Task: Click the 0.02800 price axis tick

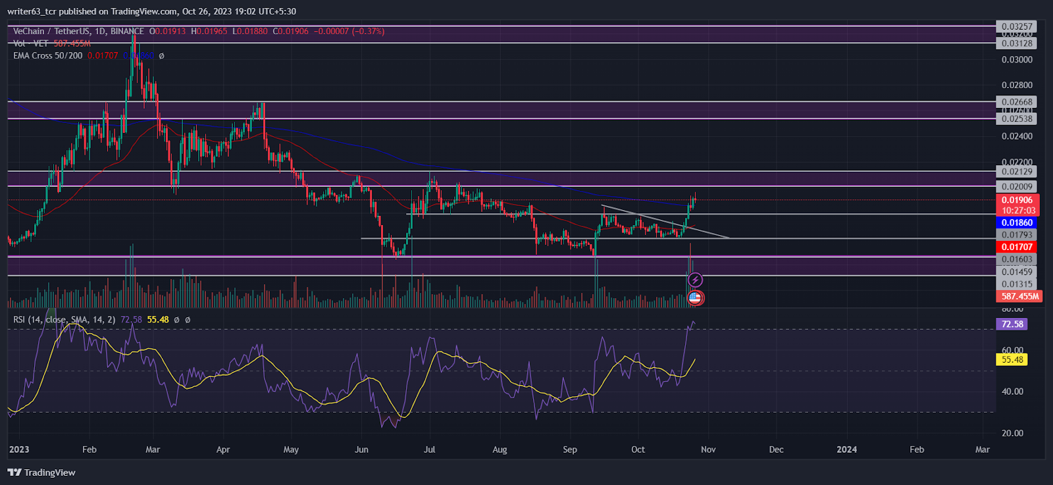Action: (1017, 85)
